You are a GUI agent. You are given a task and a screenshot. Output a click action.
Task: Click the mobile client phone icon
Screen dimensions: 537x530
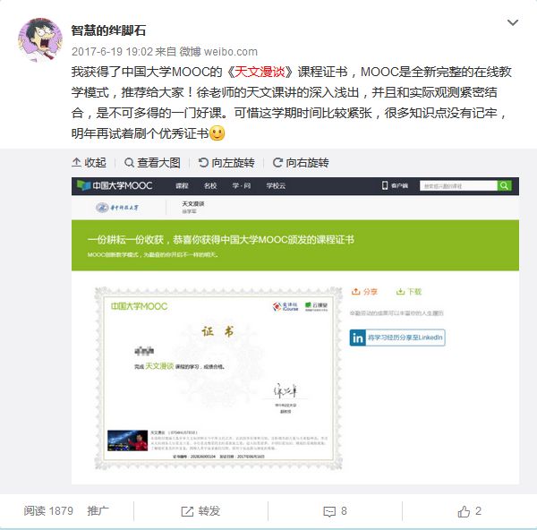385,185
